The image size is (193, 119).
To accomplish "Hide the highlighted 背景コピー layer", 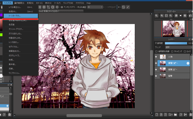I will pos(156,63).
